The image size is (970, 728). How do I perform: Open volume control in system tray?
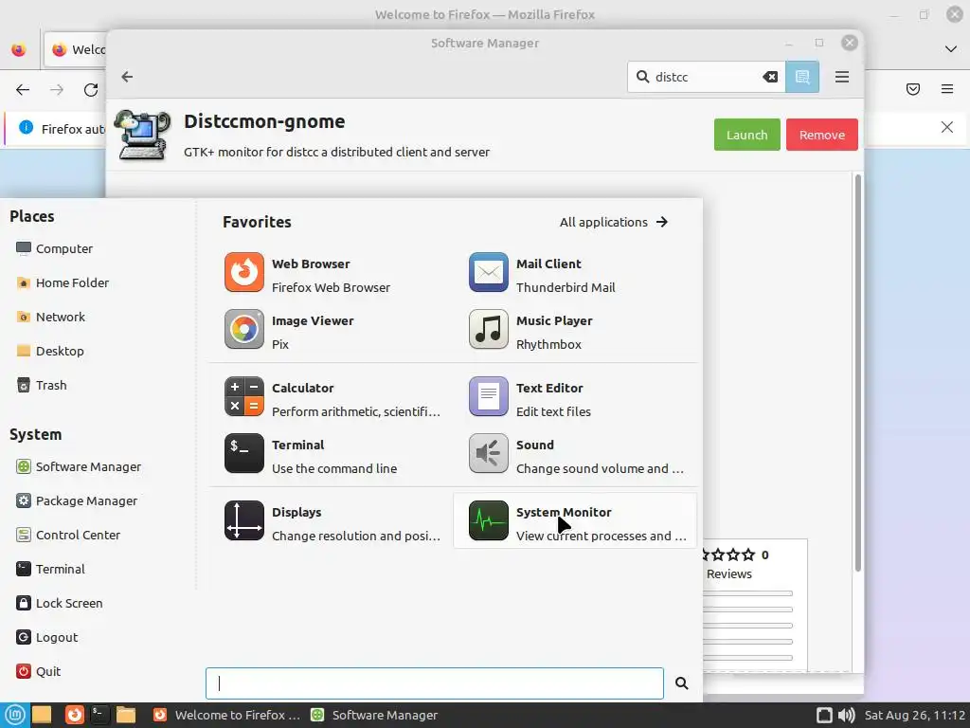click(846, 715)
